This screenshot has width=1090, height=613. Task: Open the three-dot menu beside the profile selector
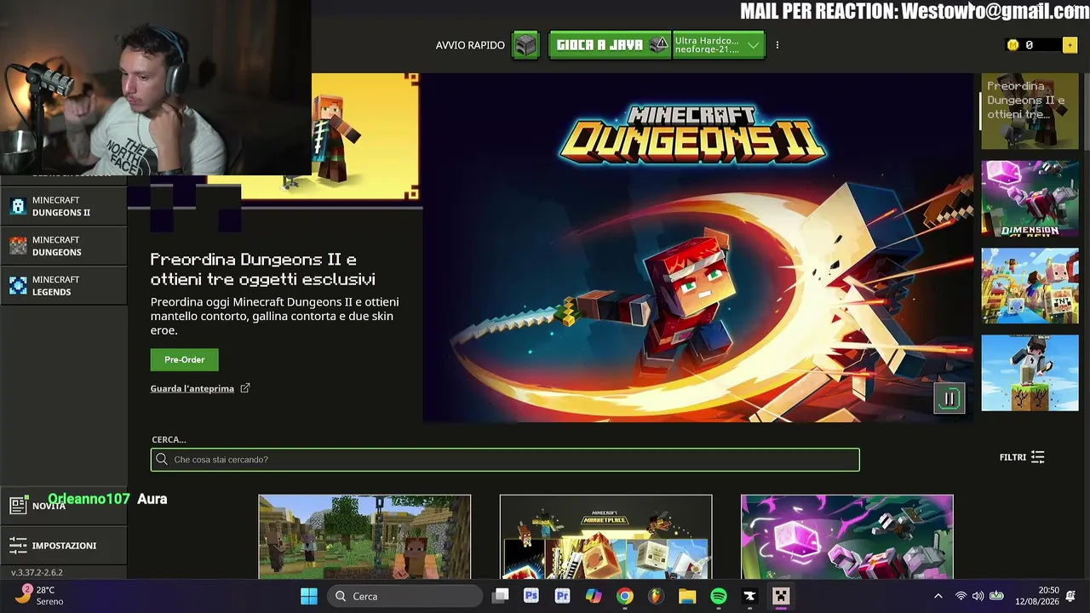[x=777, y=45]
